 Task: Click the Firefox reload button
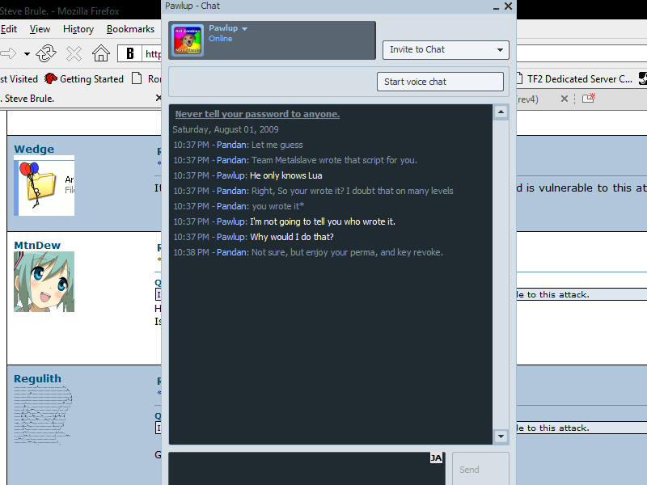[x=47, y=54]
